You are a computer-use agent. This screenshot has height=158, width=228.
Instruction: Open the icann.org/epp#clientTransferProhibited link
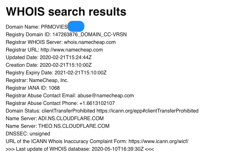click(x=148, y=111)
